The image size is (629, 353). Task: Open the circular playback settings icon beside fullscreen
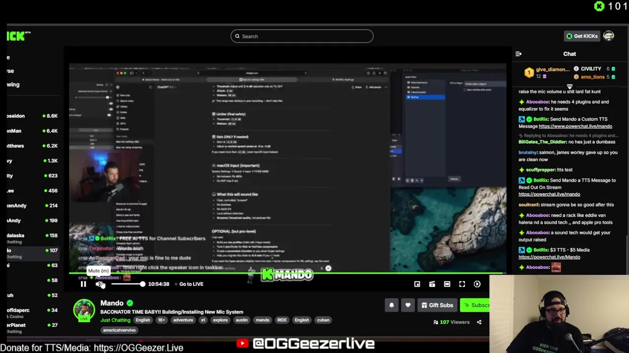477,284
